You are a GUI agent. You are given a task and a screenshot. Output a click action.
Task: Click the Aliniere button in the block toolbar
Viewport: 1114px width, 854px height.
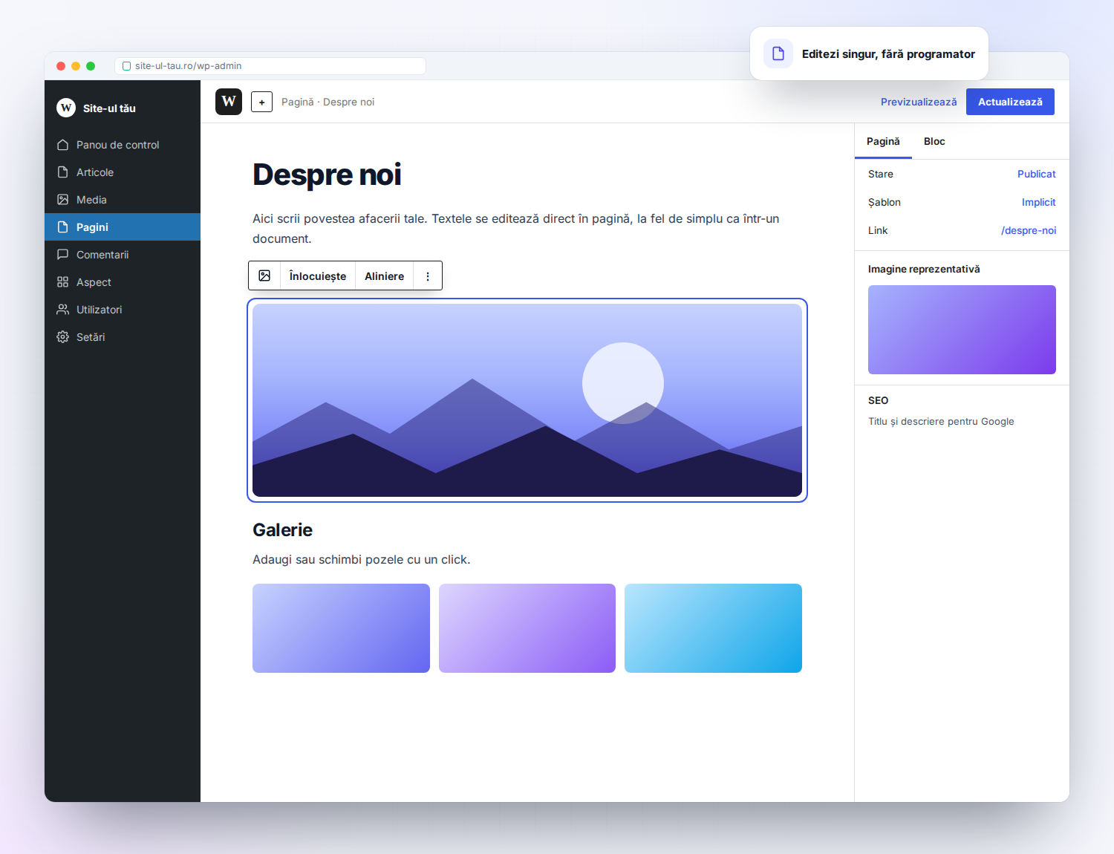tap(385, 276)
